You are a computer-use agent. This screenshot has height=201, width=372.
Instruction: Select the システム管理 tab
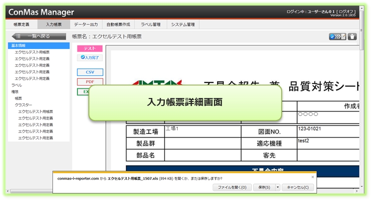pyautogui.click(x=183, y=24)
